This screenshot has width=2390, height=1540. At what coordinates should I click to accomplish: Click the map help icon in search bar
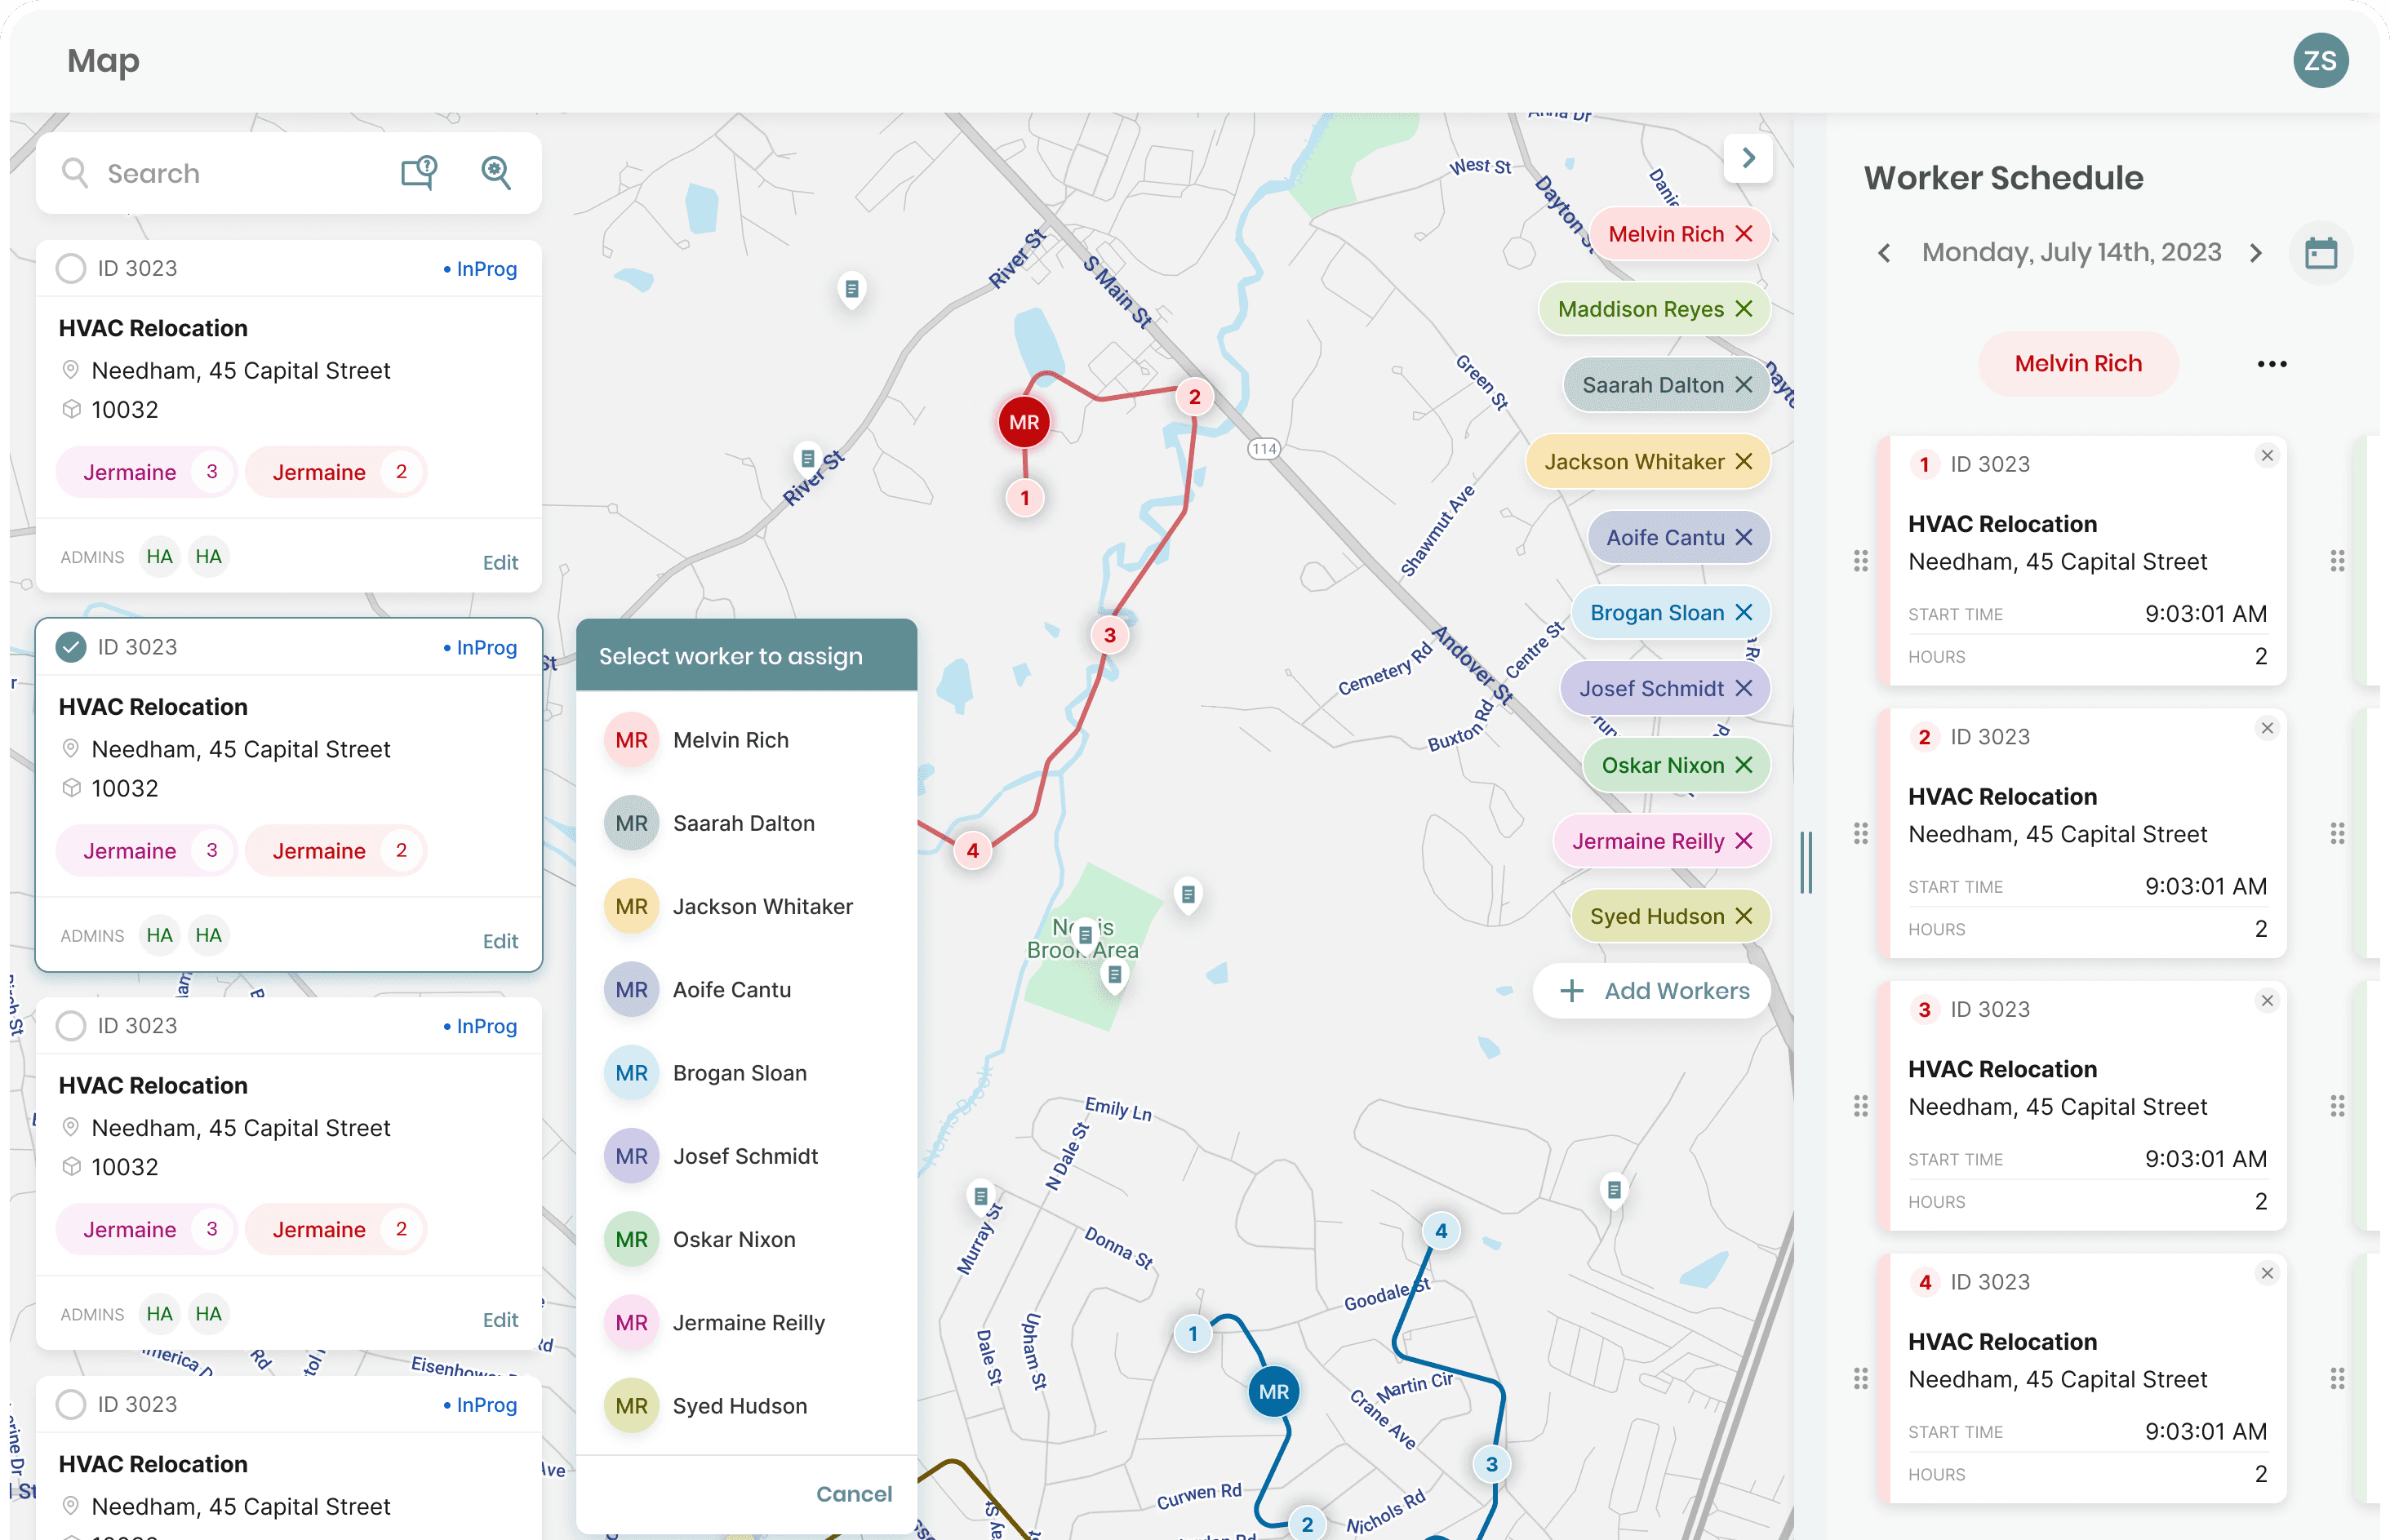pos(419,173)
